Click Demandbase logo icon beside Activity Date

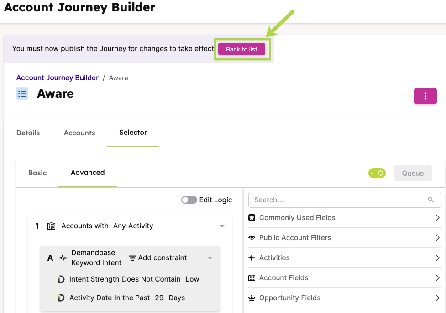coord(61,298)
